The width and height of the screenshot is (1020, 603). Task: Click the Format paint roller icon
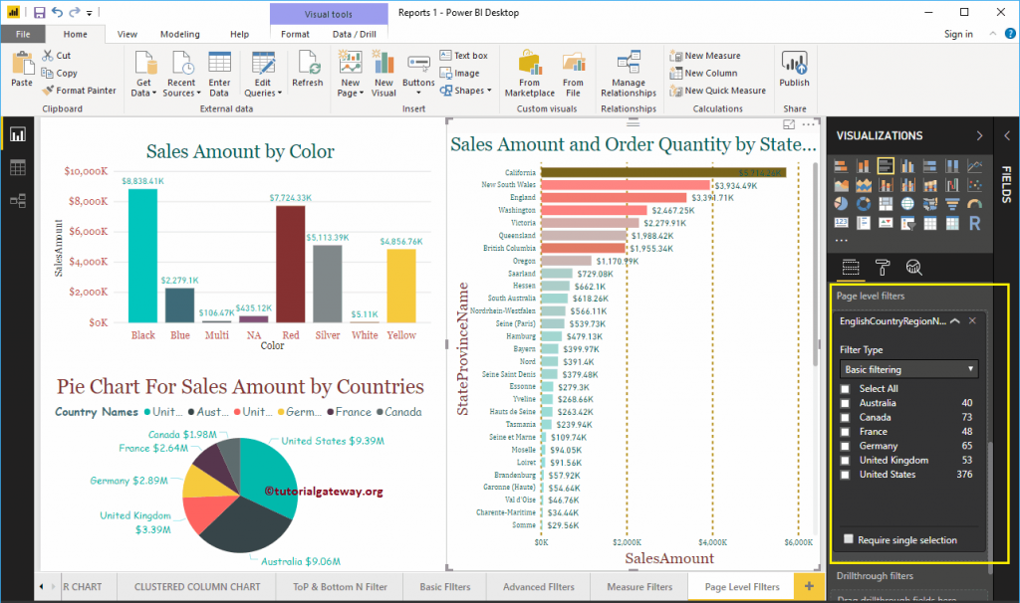pos(883,268)
